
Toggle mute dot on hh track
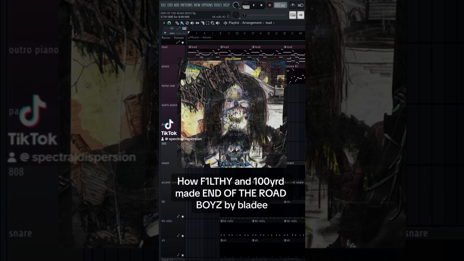(x=183, y=216)
